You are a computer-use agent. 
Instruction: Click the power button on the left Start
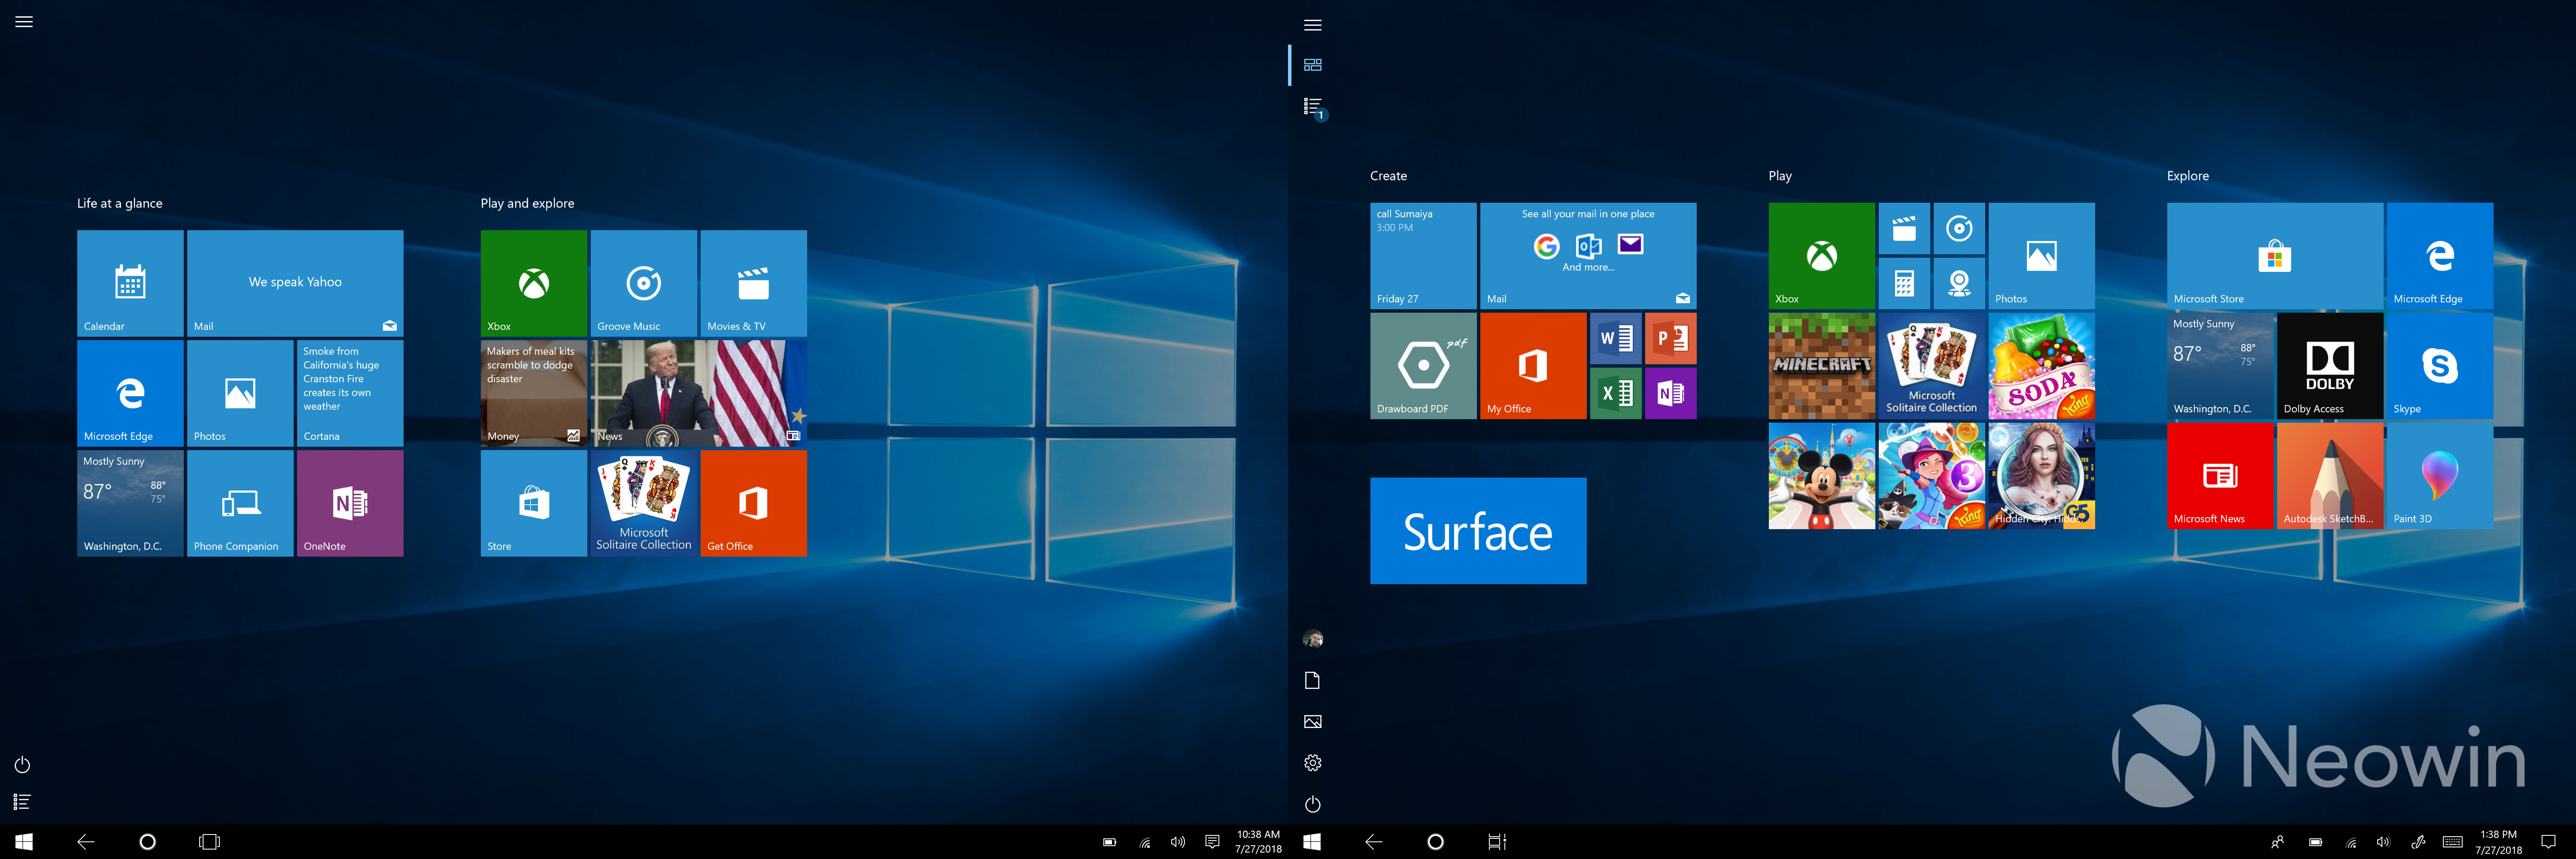coord(22,765)
